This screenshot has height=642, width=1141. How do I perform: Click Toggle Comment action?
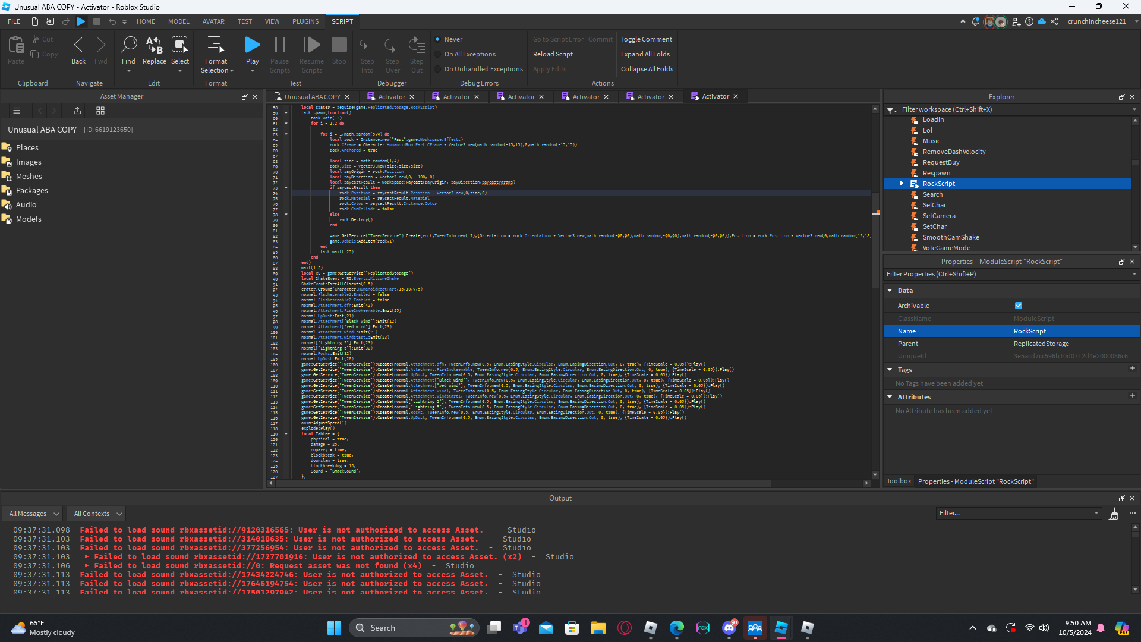647,39
